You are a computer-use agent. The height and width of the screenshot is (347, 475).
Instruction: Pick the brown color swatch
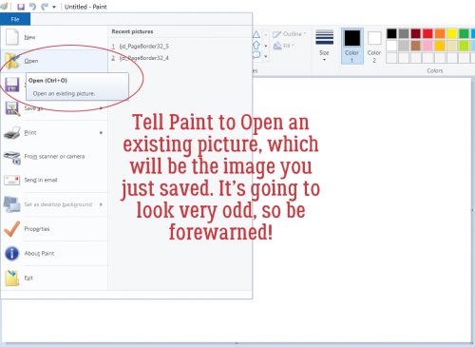tap(415, 46)
